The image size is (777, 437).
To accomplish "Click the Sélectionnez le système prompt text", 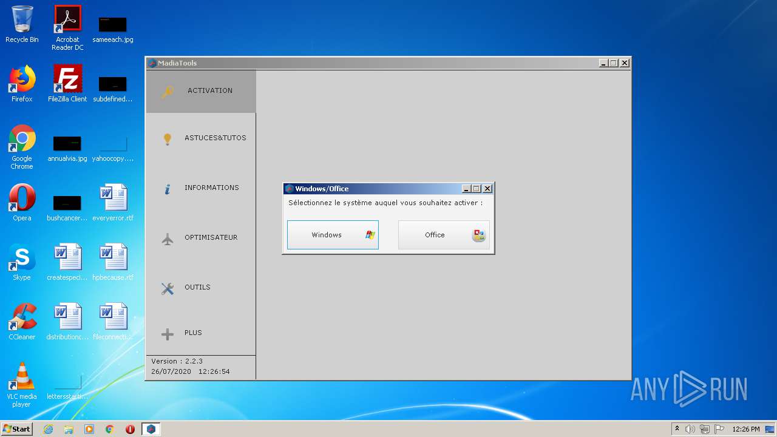I will (x=385, y=203).
